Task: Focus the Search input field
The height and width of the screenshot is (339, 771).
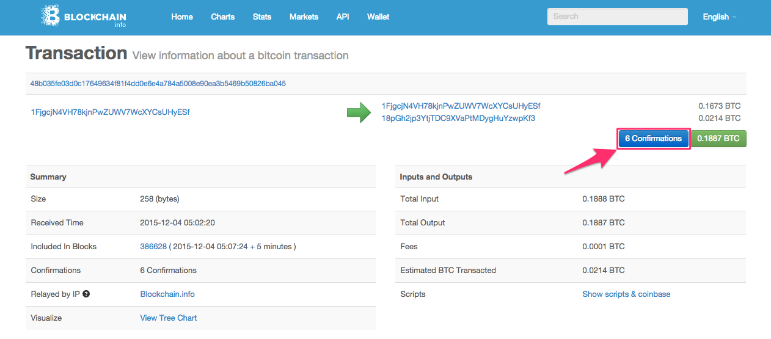Action: coord(617,16)
